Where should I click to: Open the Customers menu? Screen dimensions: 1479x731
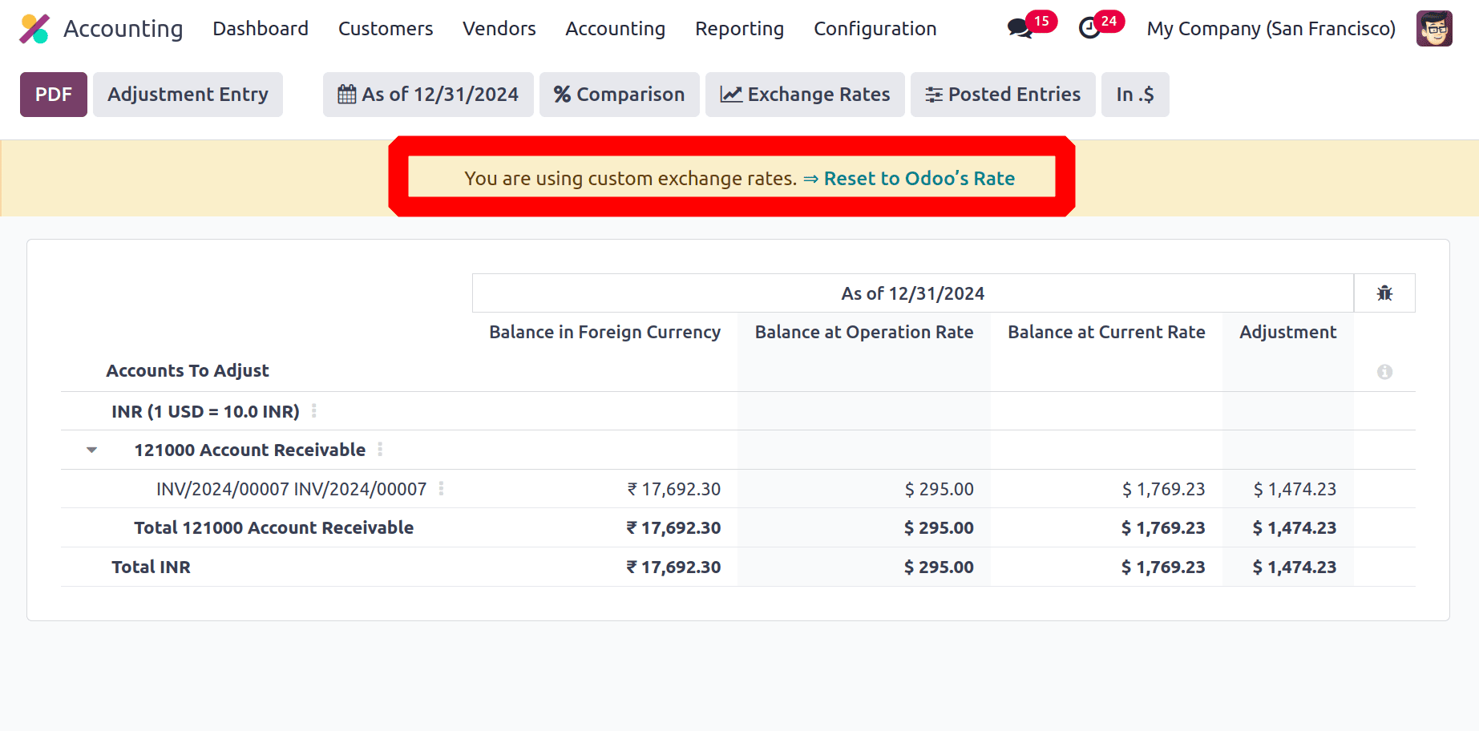coord(386,29)
